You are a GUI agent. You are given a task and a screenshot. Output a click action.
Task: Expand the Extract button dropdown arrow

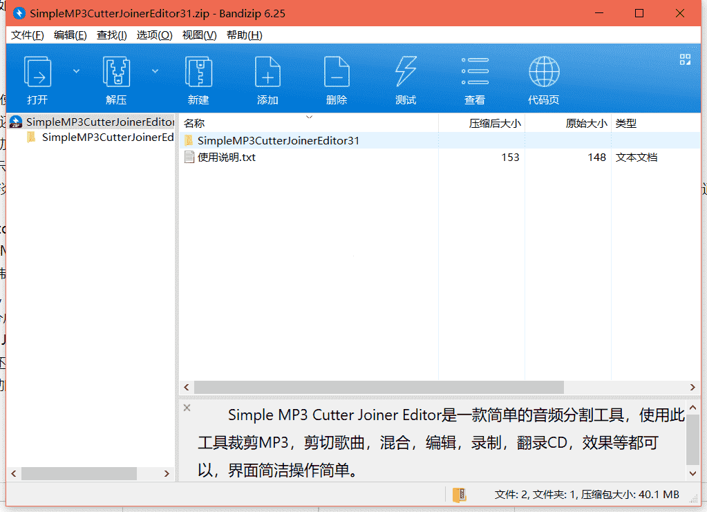[155, 70]
